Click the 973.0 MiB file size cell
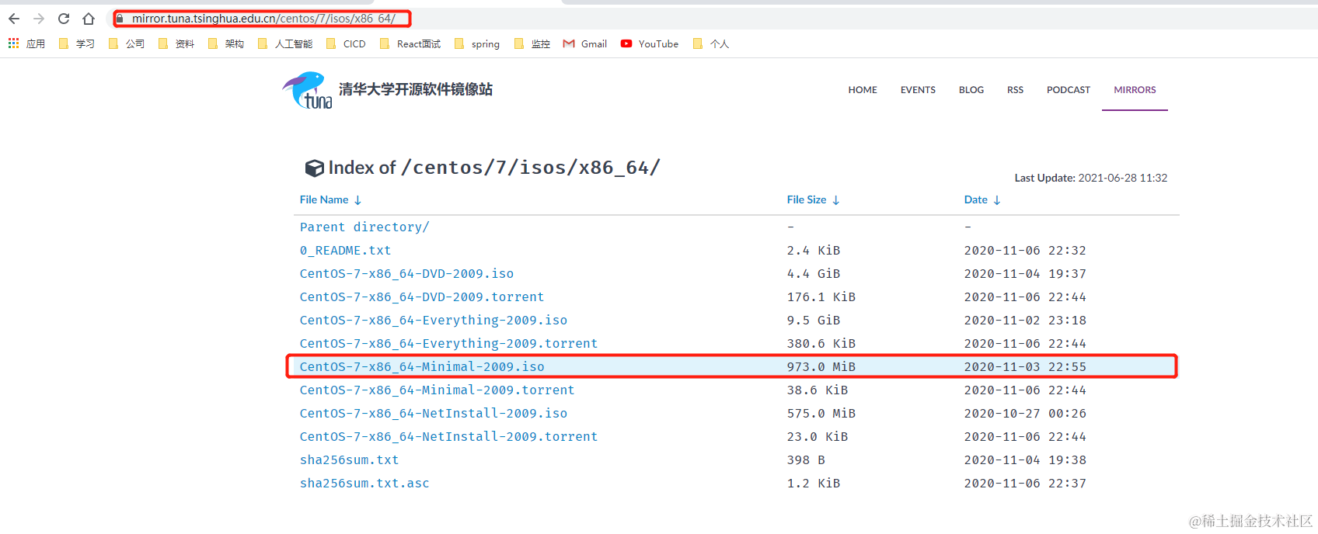This screenshot has width=1318, height=534. pyautogui.click(x=821, y=366)
